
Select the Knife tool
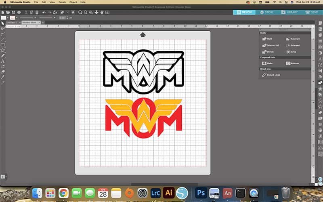click(x=3, y=77)
